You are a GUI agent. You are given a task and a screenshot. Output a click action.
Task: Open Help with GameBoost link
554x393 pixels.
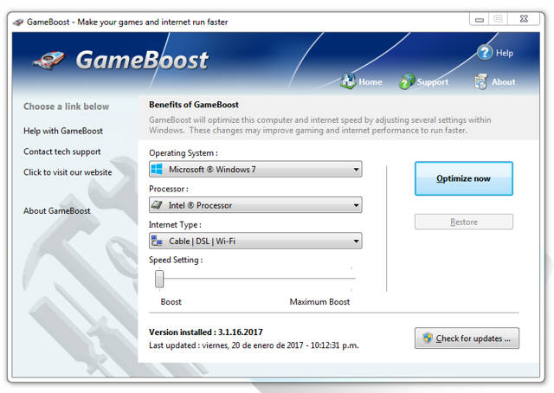click(63, 131)
